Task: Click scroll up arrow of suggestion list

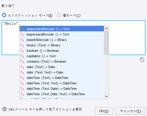Action: click(x=106, y=29)
